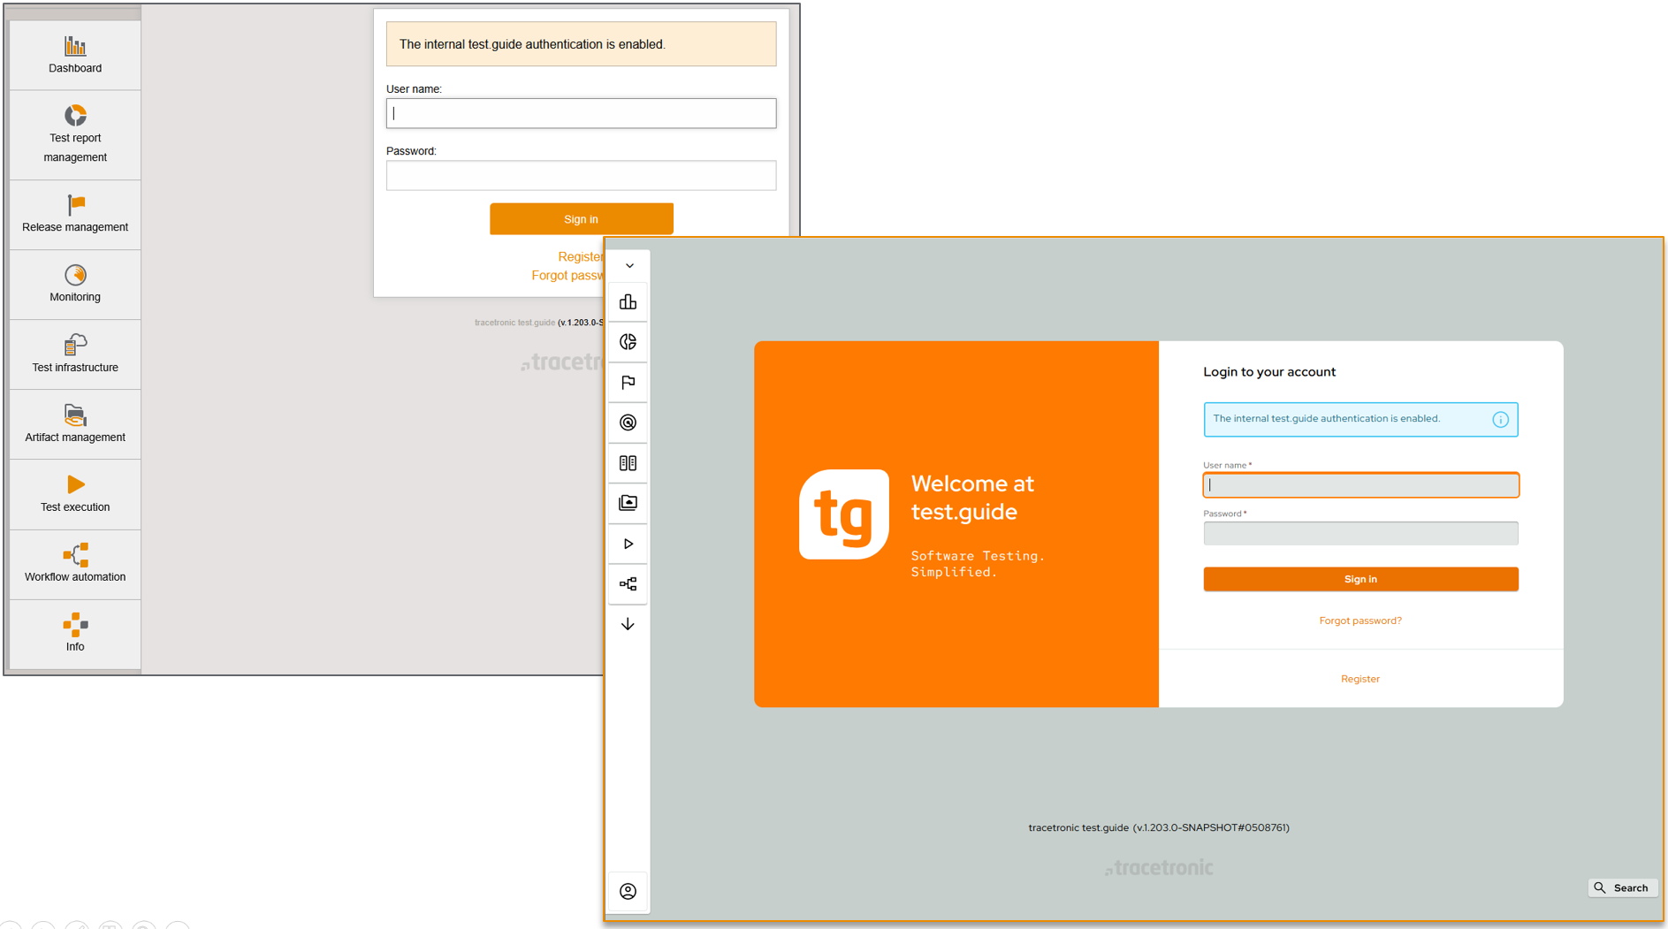
Task: Expand more items with the down arrow
Action: click(628, 624)
